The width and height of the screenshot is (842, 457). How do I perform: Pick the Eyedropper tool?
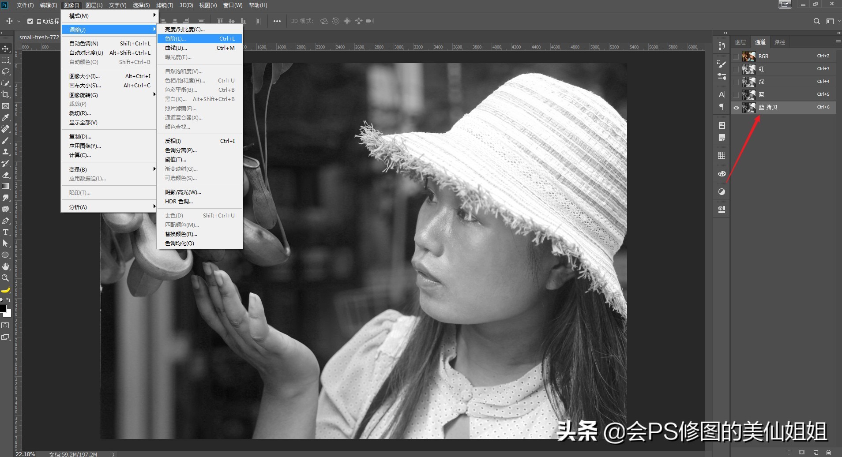coord(6,118)
